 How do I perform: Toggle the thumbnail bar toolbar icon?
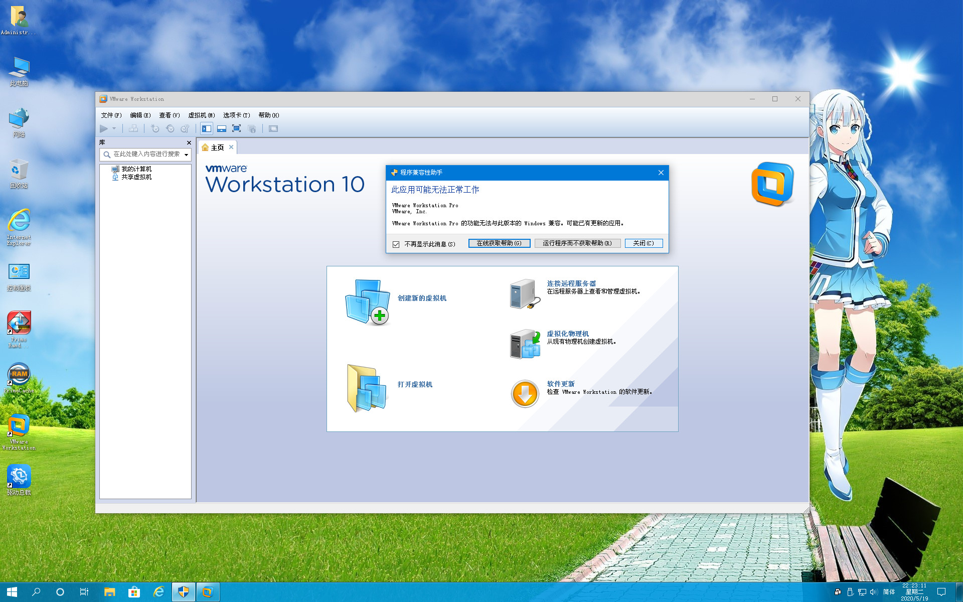click(222, 129)
